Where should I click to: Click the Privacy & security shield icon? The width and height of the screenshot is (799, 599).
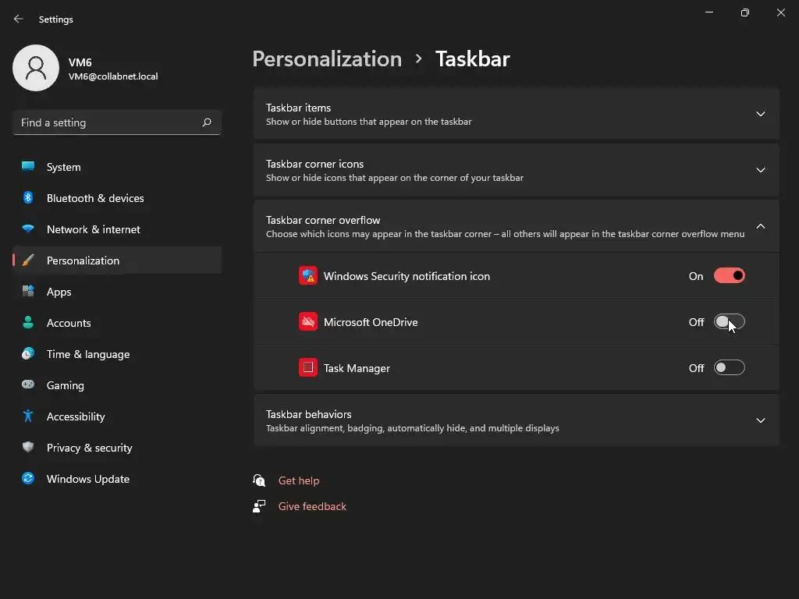(28, 448)
